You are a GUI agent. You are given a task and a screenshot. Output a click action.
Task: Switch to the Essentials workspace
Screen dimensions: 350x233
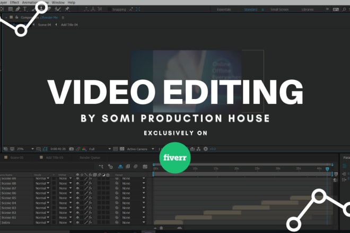pyautogui.click(x=224, y=10)
